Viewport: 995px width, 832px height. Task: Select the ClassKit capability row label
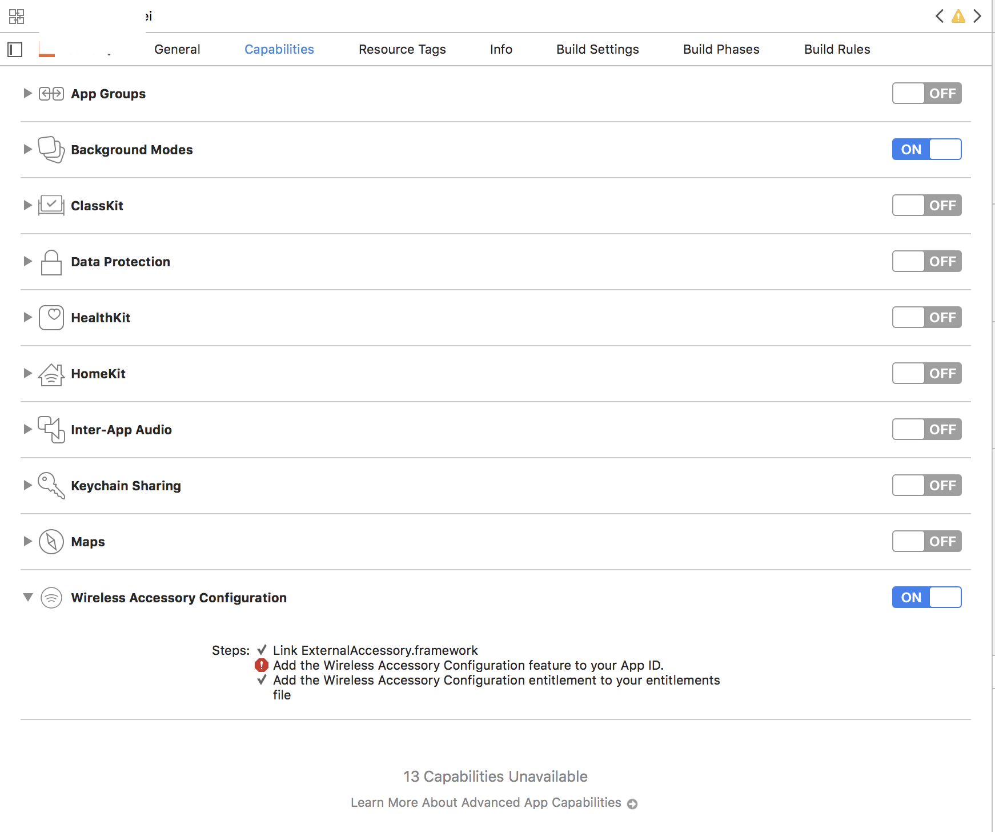coord(97,206)
